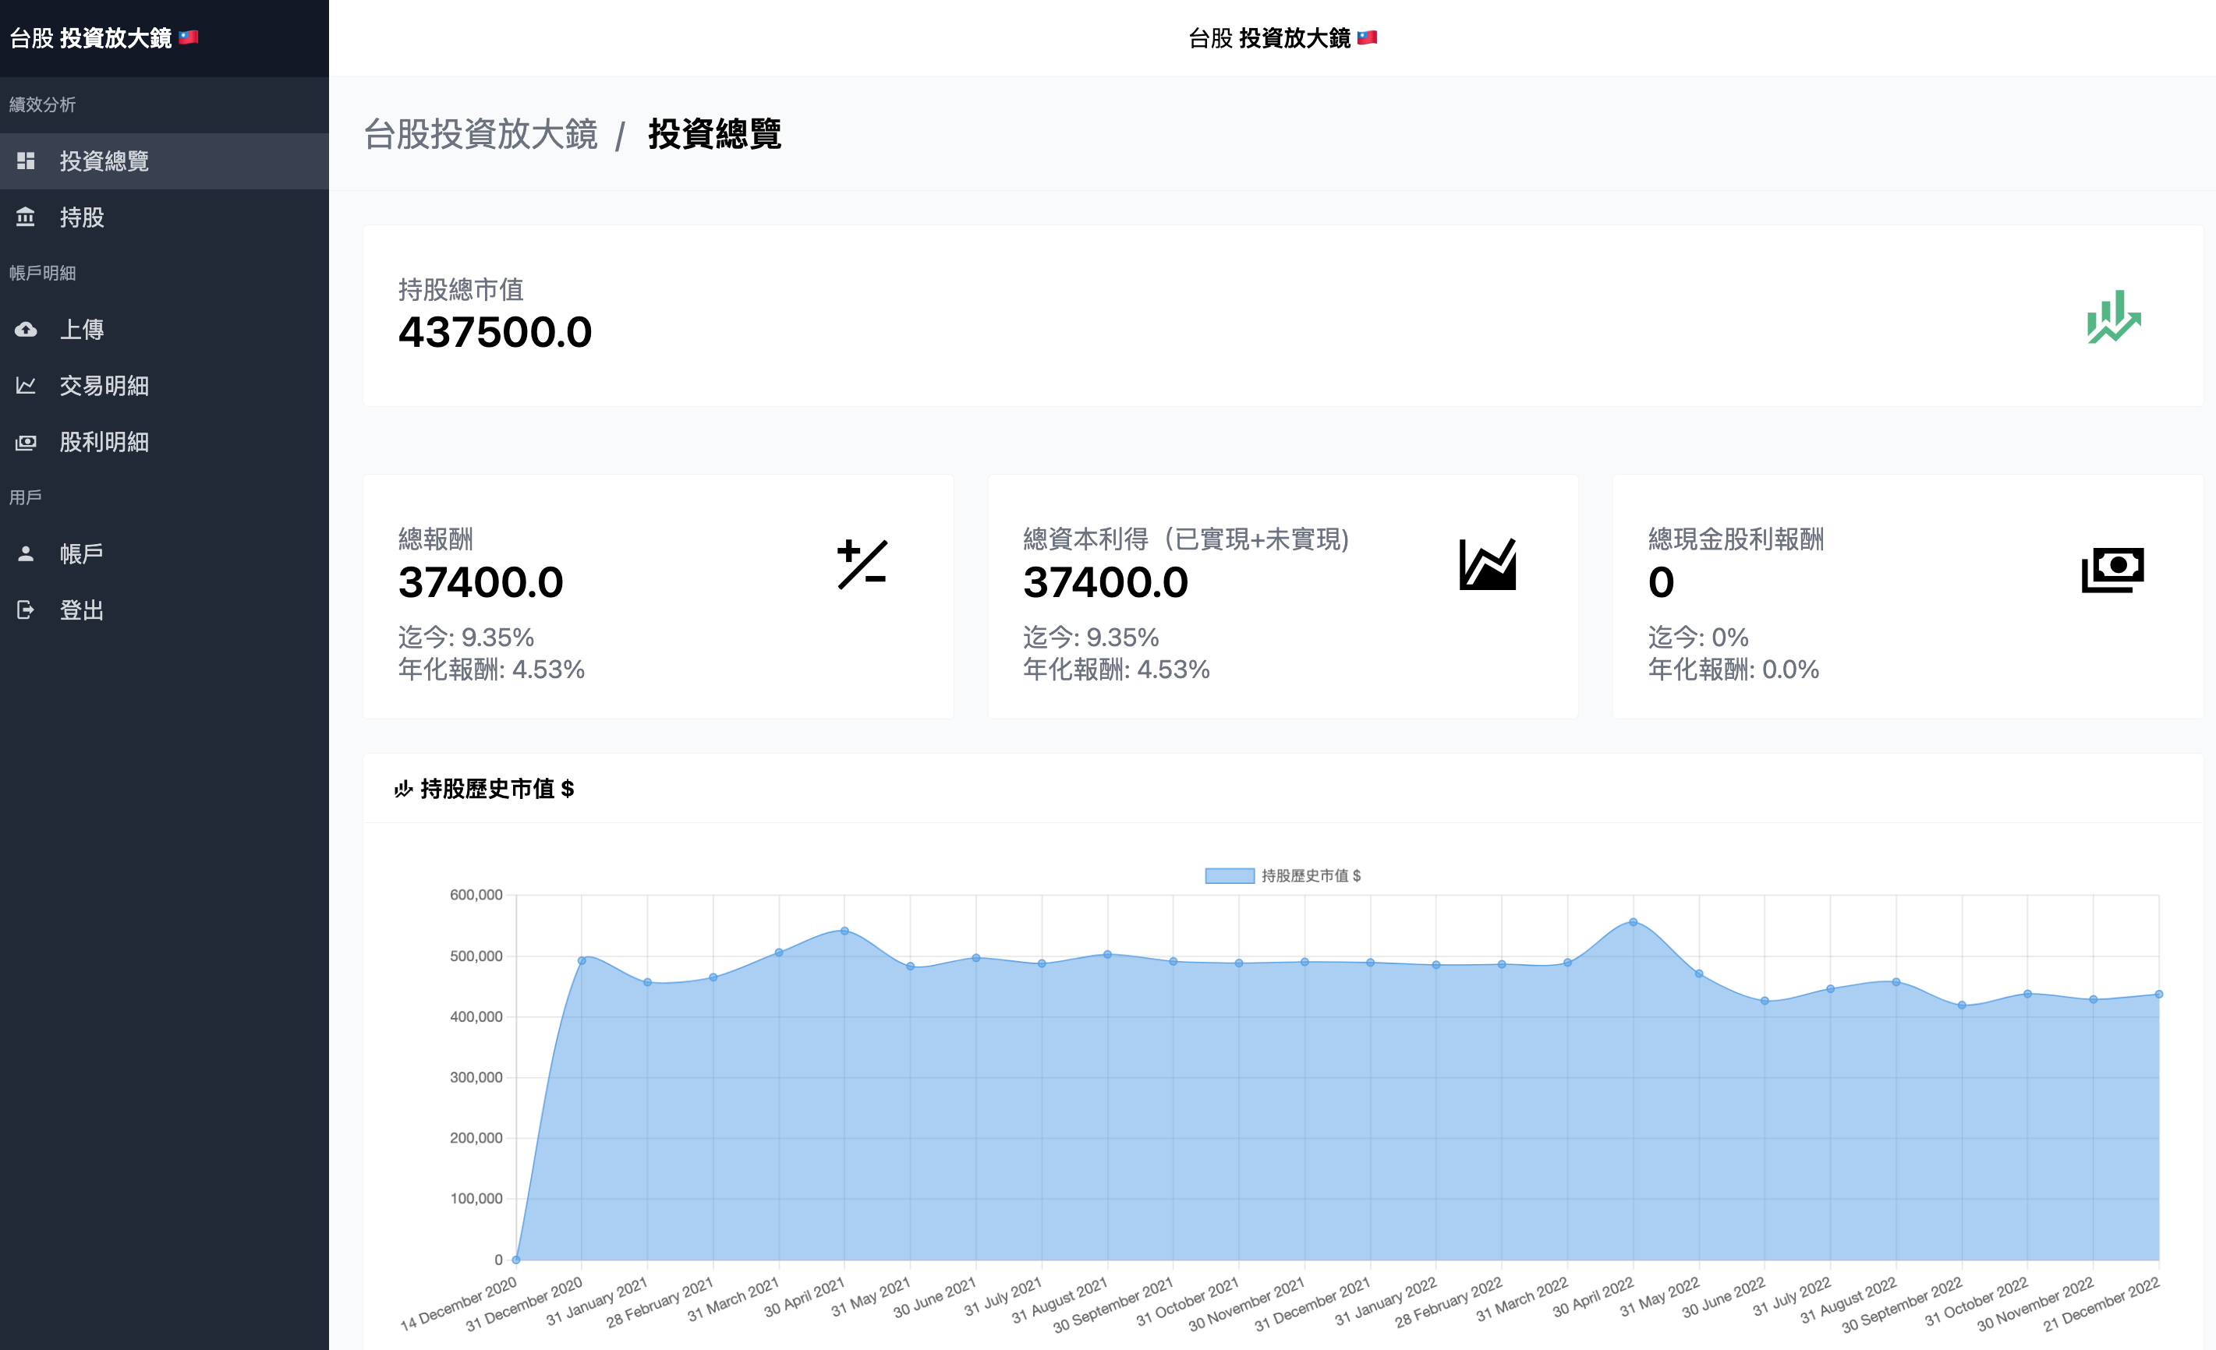Click the 37400.0 value under 總資本利得
The image size is (2216, 1350).
click(x=1106, y=582)
